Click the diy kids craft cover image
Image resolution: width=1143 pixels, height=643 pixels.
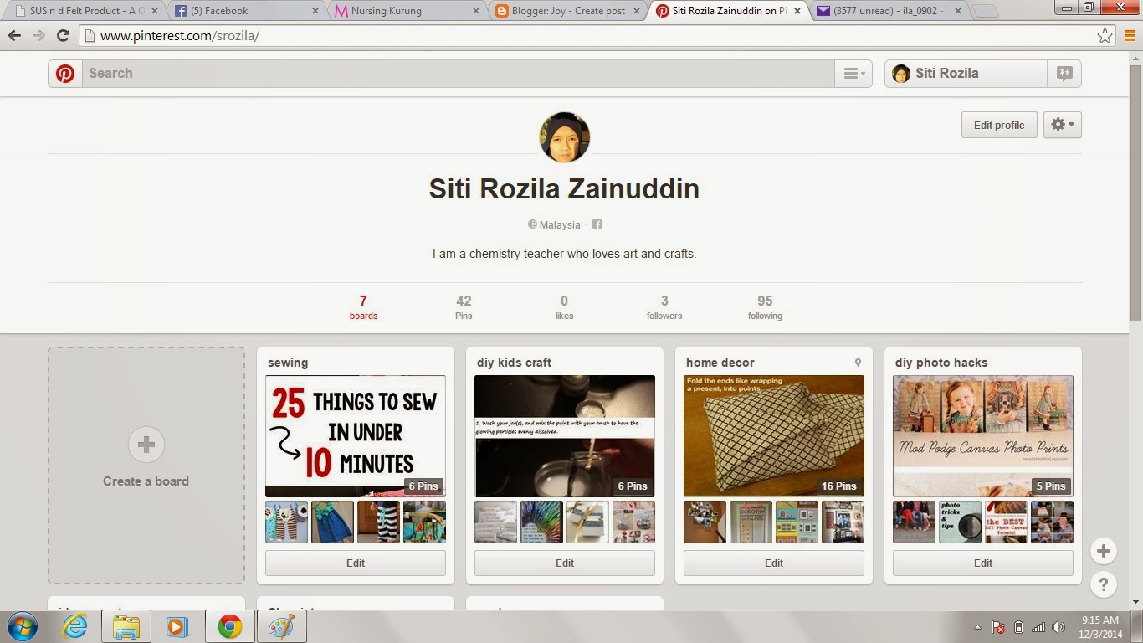(x=565, y=436)
